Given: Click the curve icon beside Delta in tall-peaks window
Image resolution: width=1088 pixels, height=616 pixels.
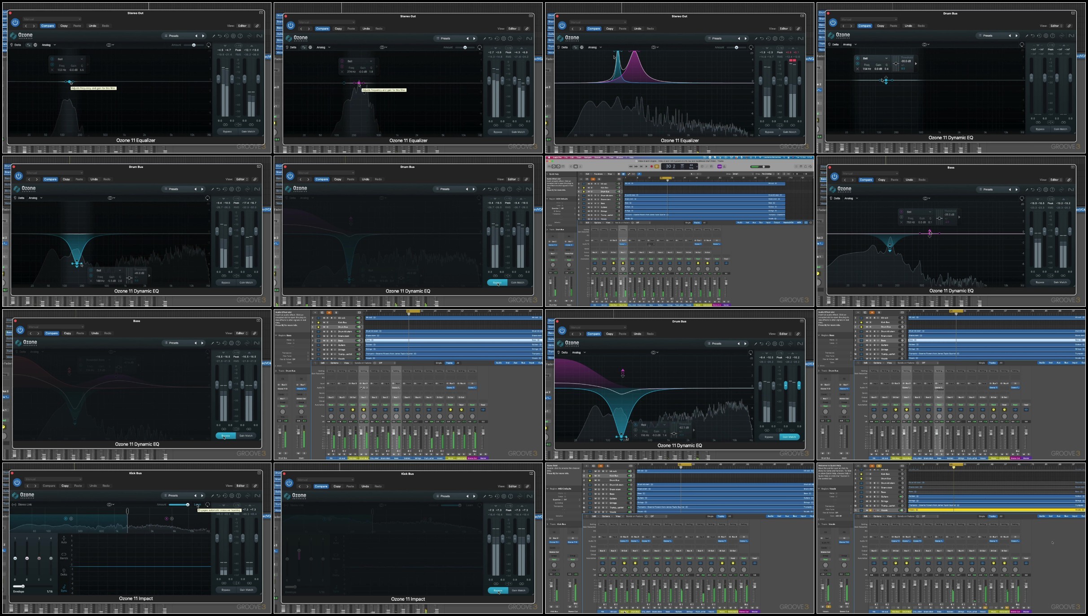Looking at the screenshot, I should (x=575, y=47).
